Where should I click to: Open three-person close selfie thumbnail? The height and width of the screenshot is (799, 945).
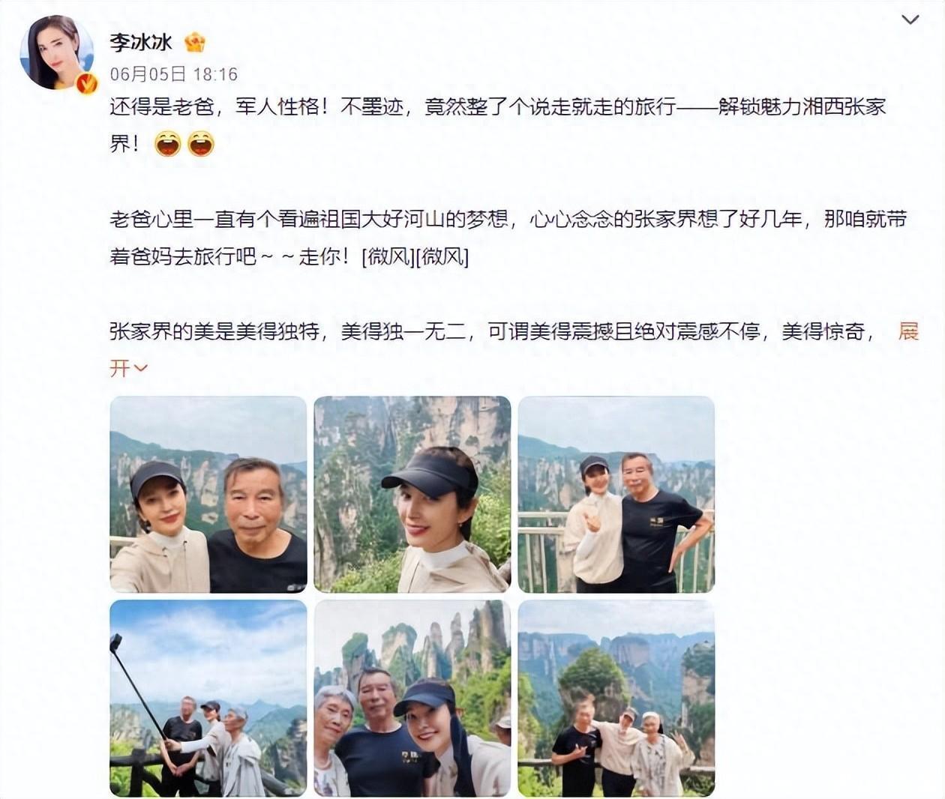(x=412, y=698)
